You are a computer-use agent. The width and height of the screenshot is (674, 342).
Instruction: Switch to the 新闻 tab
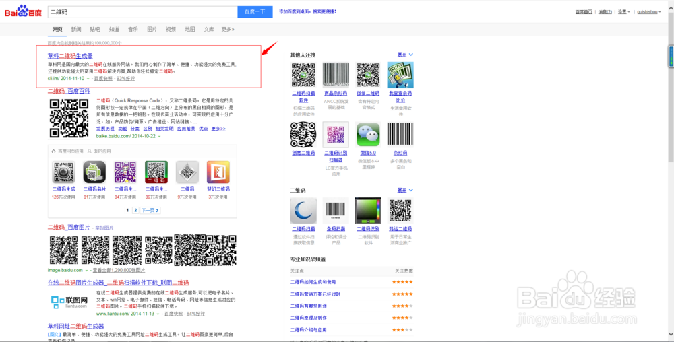tap(76, 29)
